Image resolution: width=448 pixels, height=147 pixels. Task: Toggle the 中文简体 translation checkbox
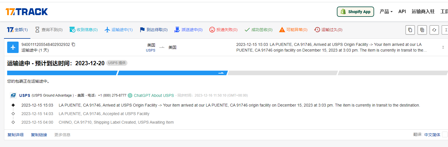(x=445, y=135)
